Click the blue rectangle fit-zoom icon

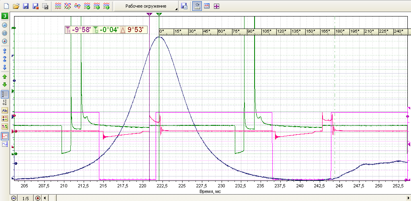pyautogui.click(x=5, y=33)
